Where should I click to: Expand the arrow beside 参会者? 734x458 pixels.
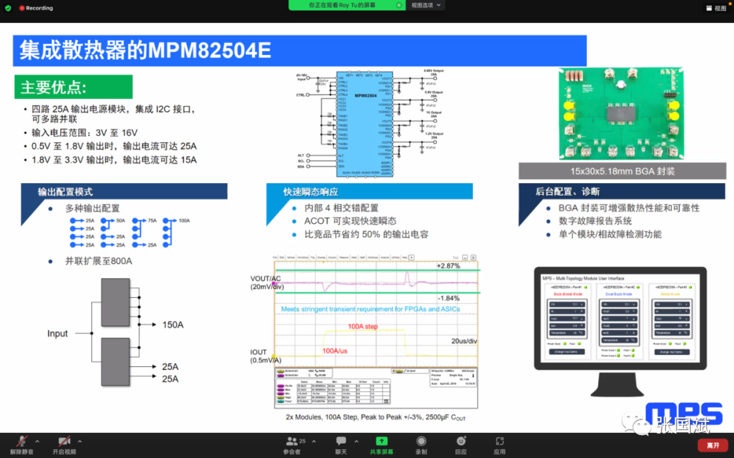[313, 441]
